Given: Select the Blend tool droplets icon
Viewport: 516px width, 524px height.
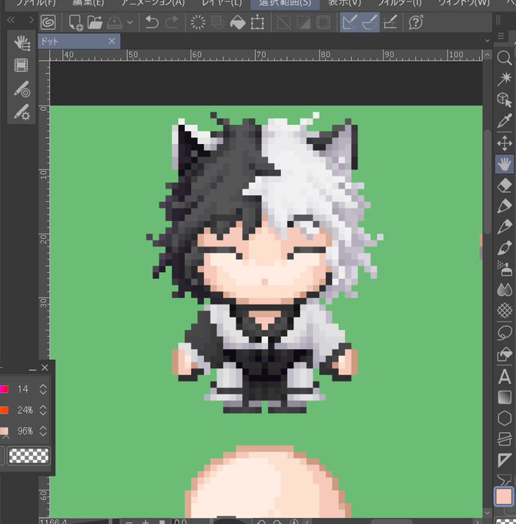Looking at the screenshot, I should [504, 290].
